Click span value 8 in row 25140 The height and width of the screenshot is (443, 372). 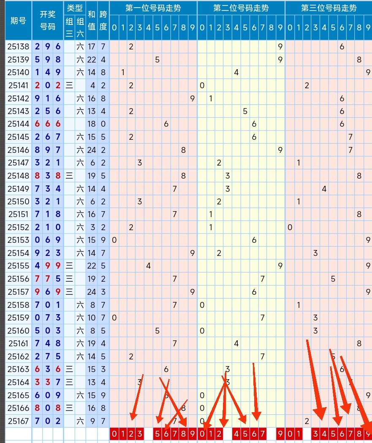103,72
